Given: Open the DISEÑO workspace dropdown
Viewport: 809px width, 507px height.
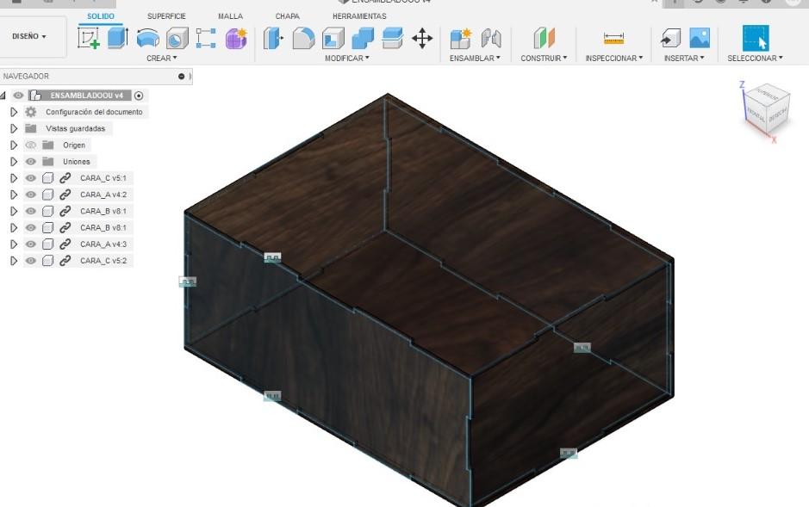Looking at the screenshot, I should click(29, 36).
